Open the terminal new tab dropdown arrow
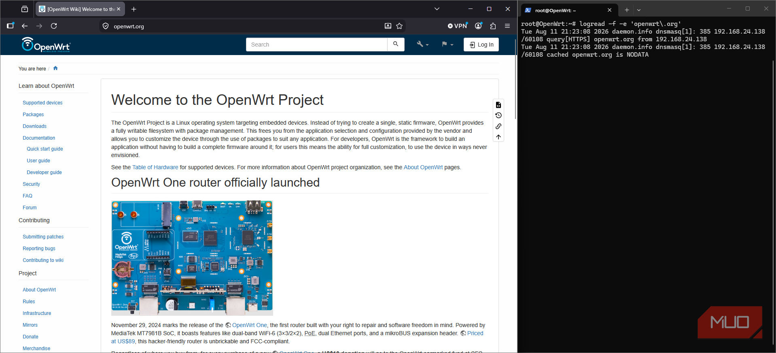776x353 pixels. (639, 10)
